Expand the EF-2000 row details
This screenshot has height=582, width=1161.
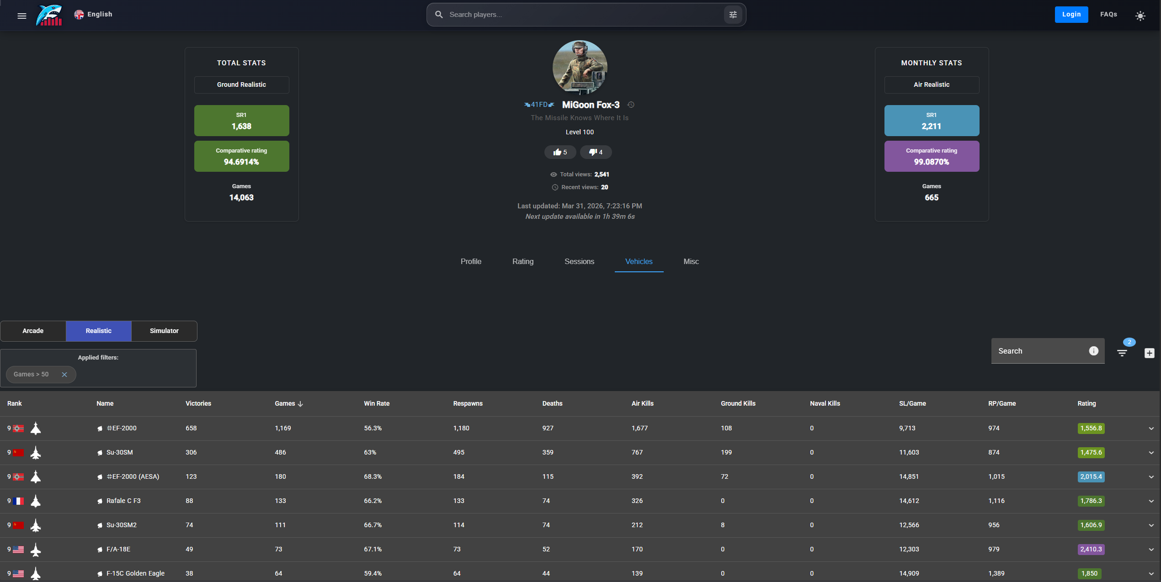click(x=1151, y=429)
